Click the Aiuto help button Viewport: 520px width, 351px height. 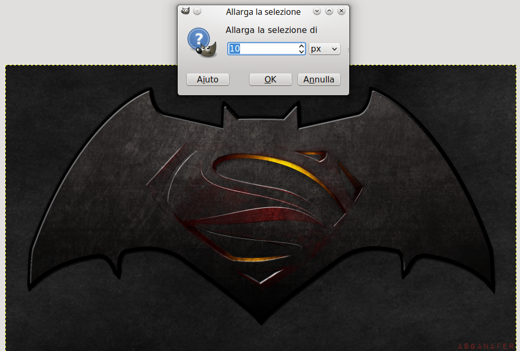pyautogui.click(x=208, y=79)
